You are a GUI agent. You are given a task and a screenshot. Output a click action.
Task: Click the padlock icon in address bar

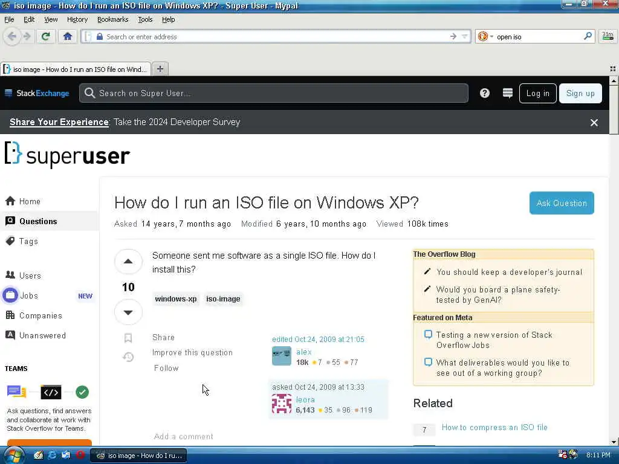coord(100,37)
